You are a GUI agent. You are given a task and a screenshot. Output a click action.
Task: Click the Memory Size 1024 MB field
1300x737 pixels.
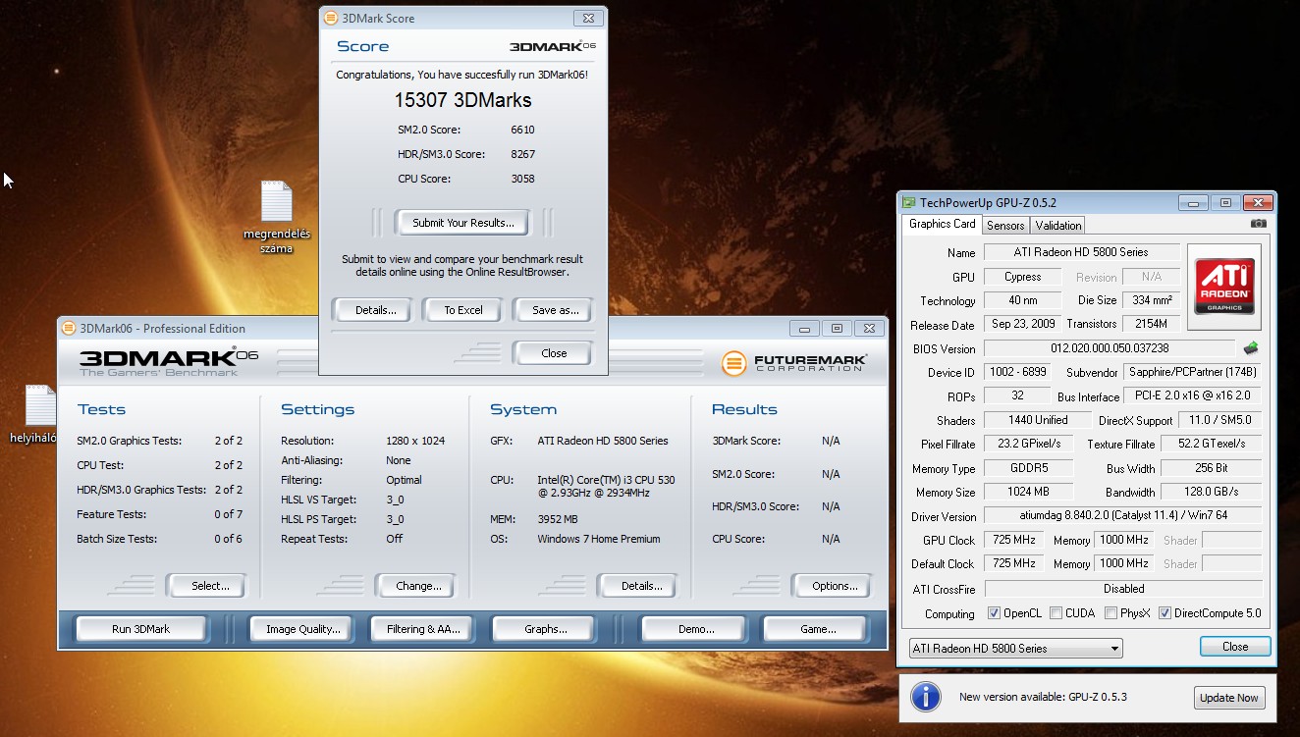(1028, 492)
